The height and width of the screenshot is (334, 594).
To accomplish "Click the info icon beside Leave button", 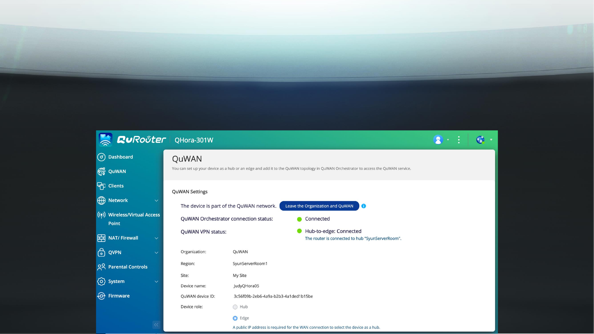I will [x=364, y=206].
